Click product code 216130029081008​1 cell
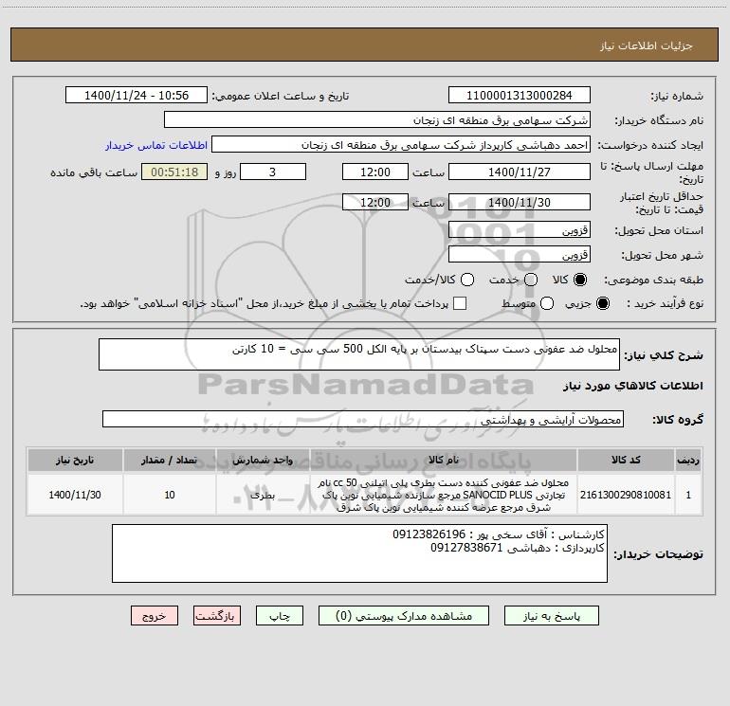The height and width of the screenshot is (706, 730). click(x=626, y=495)
